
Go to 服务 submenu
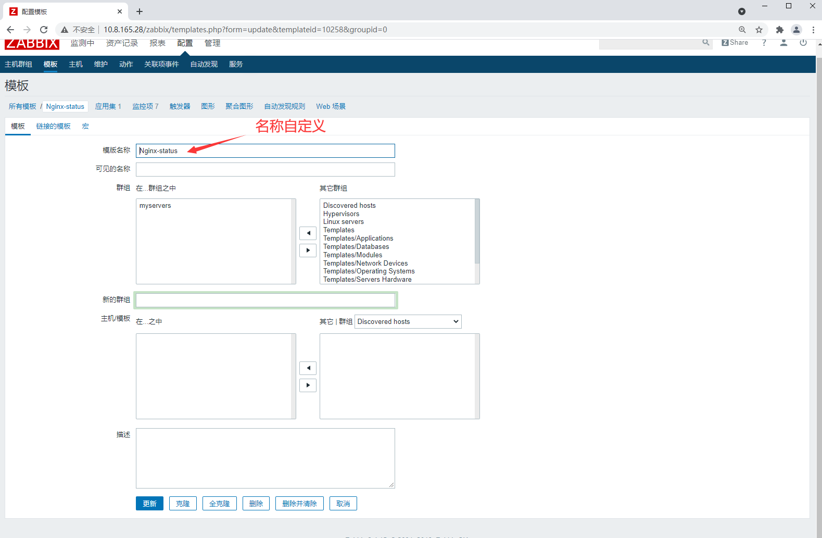pyautogui.click(x=236, y=64)
